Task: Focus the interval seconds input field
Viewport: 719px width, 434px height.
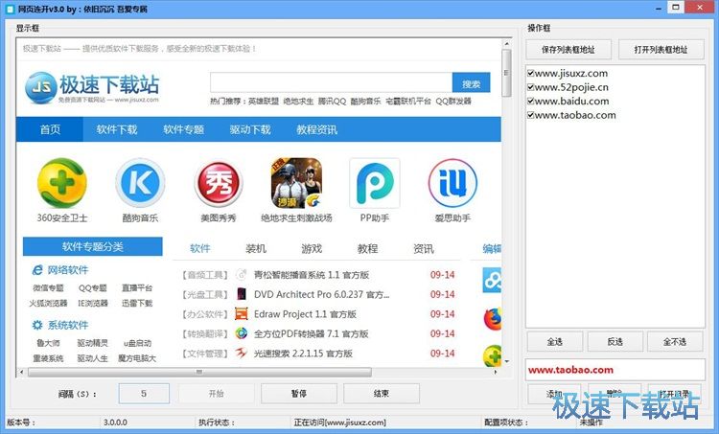Action: (x=144, y=394)
